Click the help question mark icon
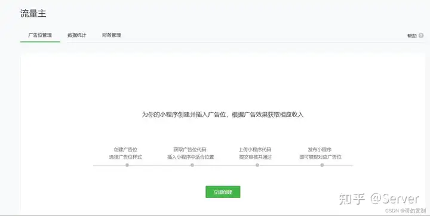Viewport: 430px width, 216px height. point(421,36)
